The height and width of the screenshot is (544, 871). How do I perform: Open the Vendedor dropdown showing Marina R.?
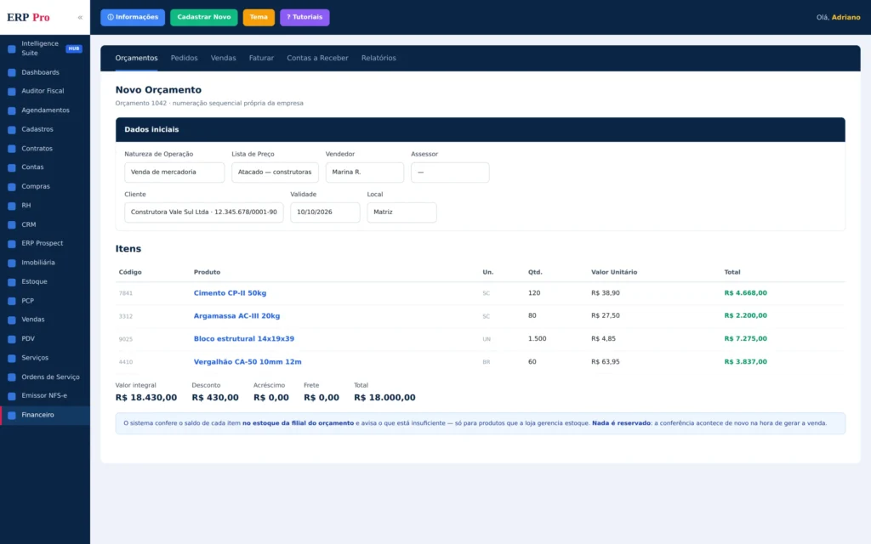(x=364, y=172)
